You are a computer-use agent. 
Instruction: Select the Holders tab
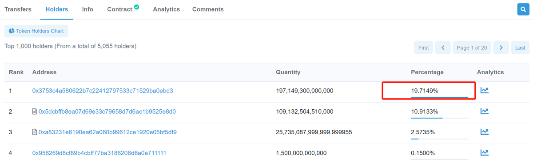click(57, 9)
